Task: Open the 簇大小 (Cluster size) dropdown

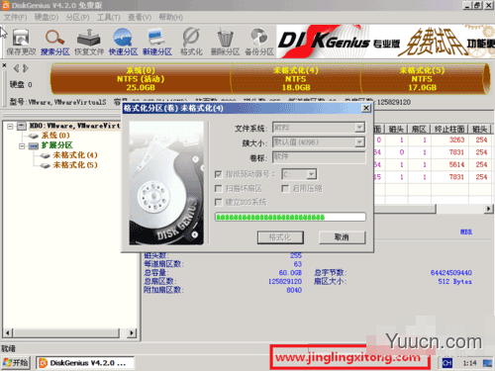Action: click(359, 142)
